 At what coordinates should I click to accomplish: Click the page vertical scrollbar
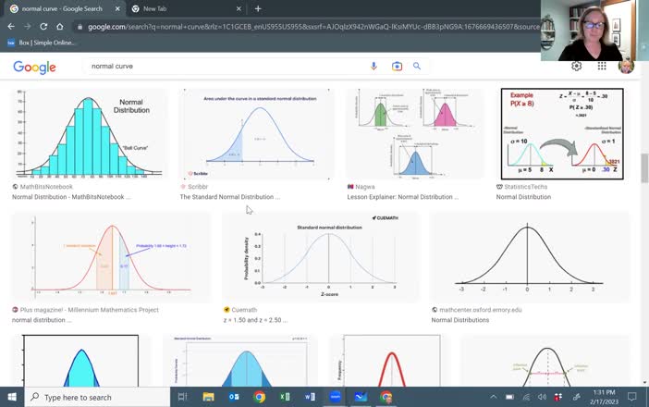click(x=643, y=166)
